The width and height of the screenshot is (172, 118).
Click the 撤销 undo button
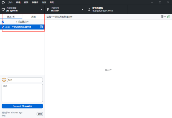(x=40, y=114)
